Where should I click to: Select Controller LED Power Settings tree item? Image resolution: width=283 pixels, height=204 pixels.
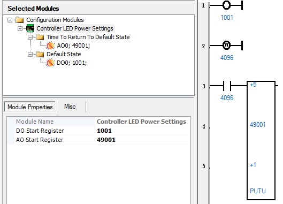point(75,28)
